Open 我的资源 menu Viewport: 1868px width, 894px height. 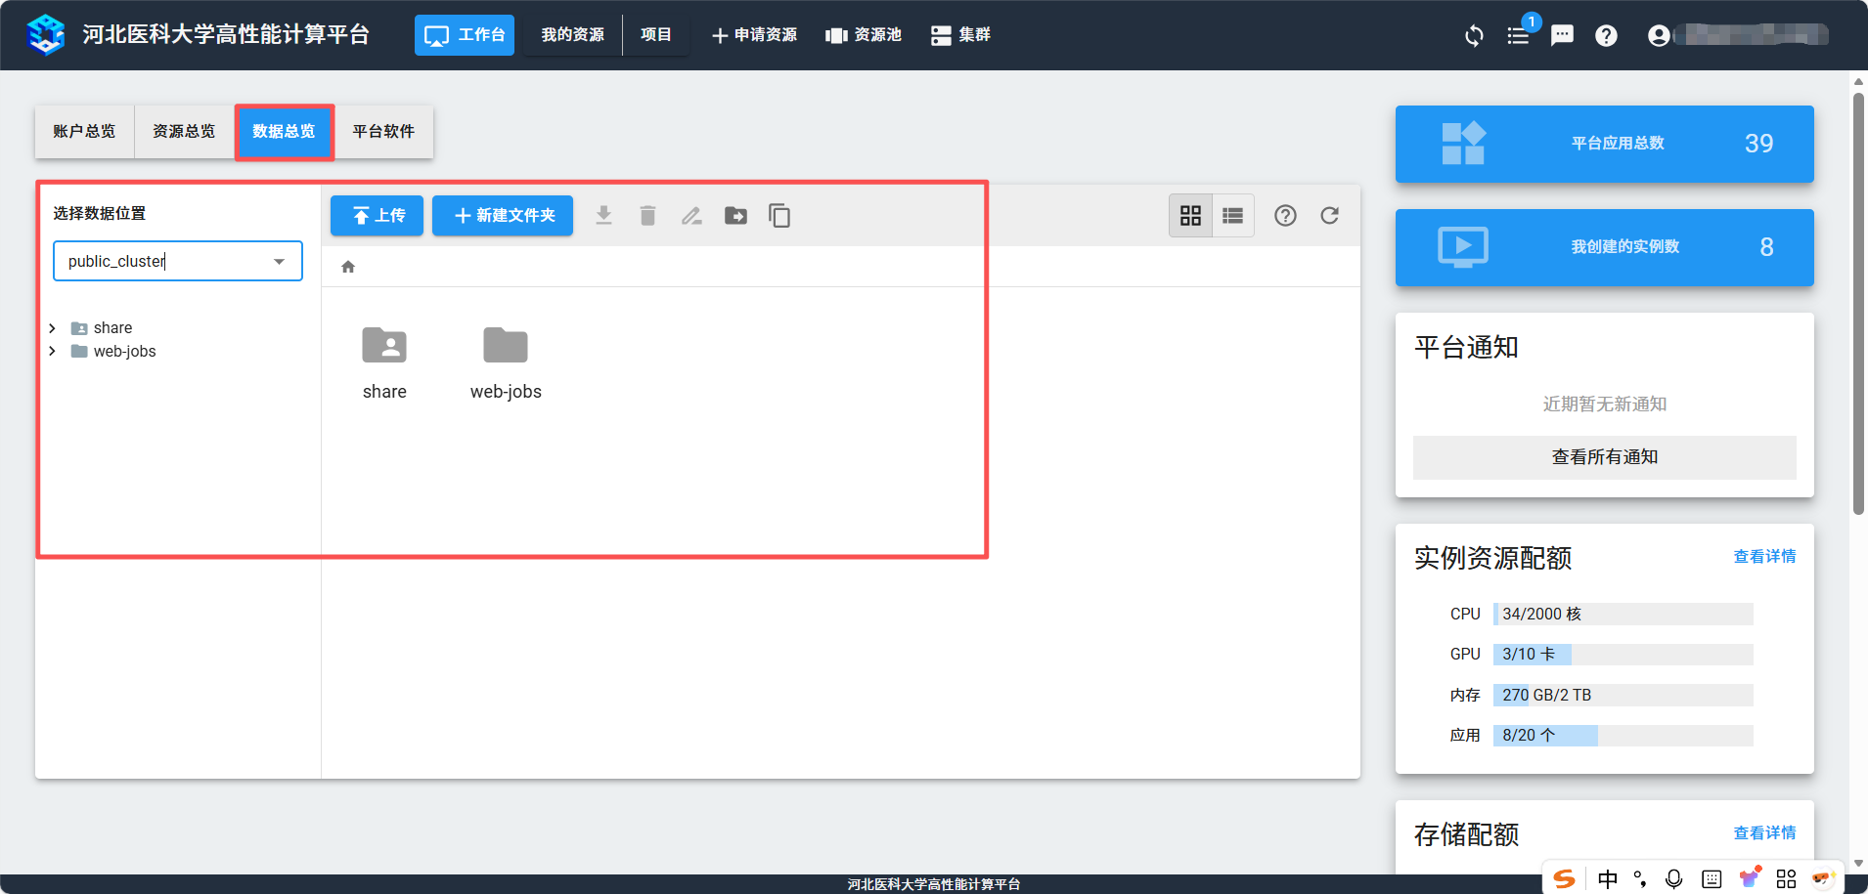[572, 35]
